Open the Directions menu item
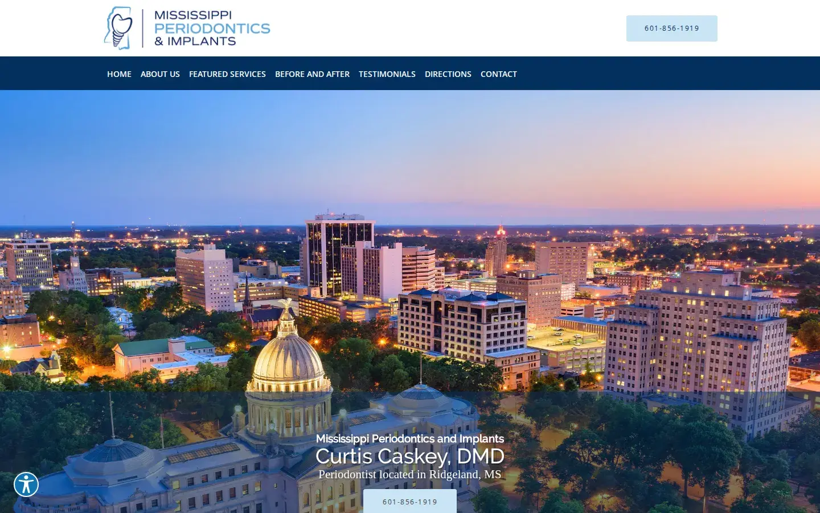Viewport: 820px width, 513px height. [x=448, y=74]
